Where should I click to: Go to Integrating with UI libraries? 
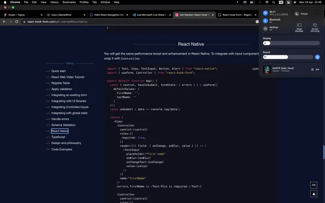(69, 101)
